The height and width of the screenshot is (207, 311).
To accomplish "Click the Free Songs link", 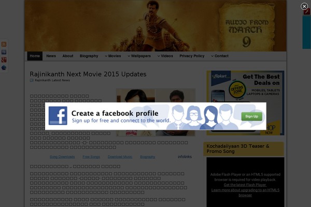I will 91,157.
